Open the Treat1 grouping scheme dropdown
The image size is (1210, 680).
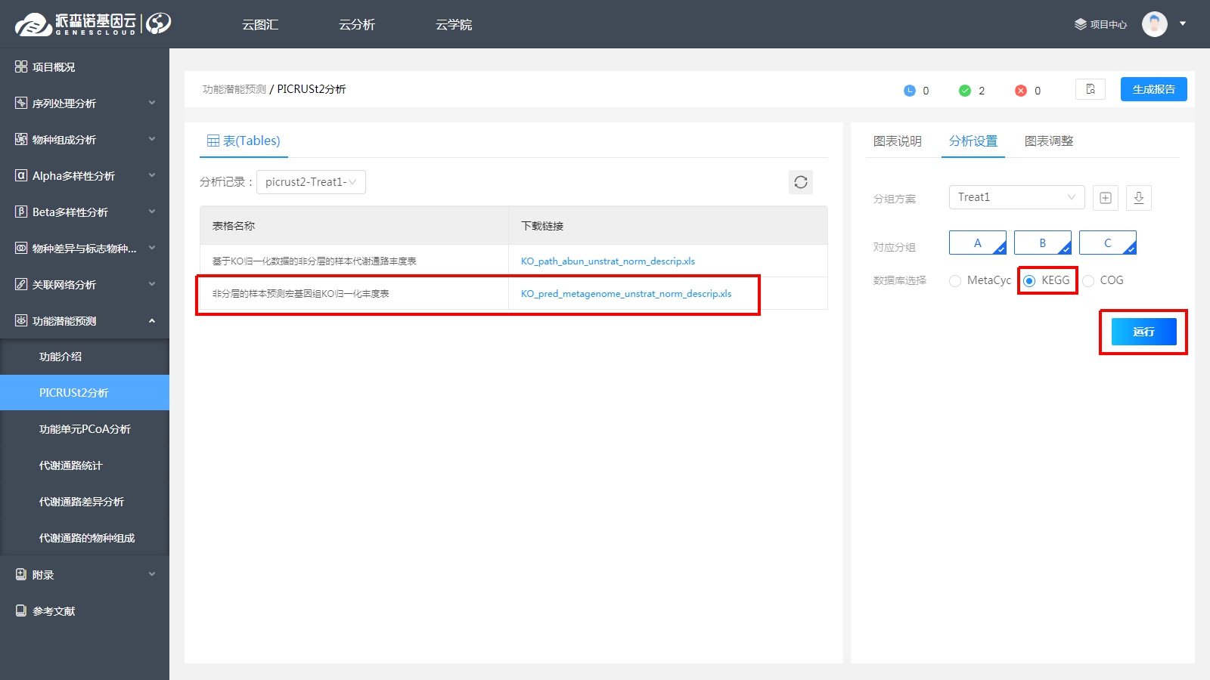pos(1017,197)
